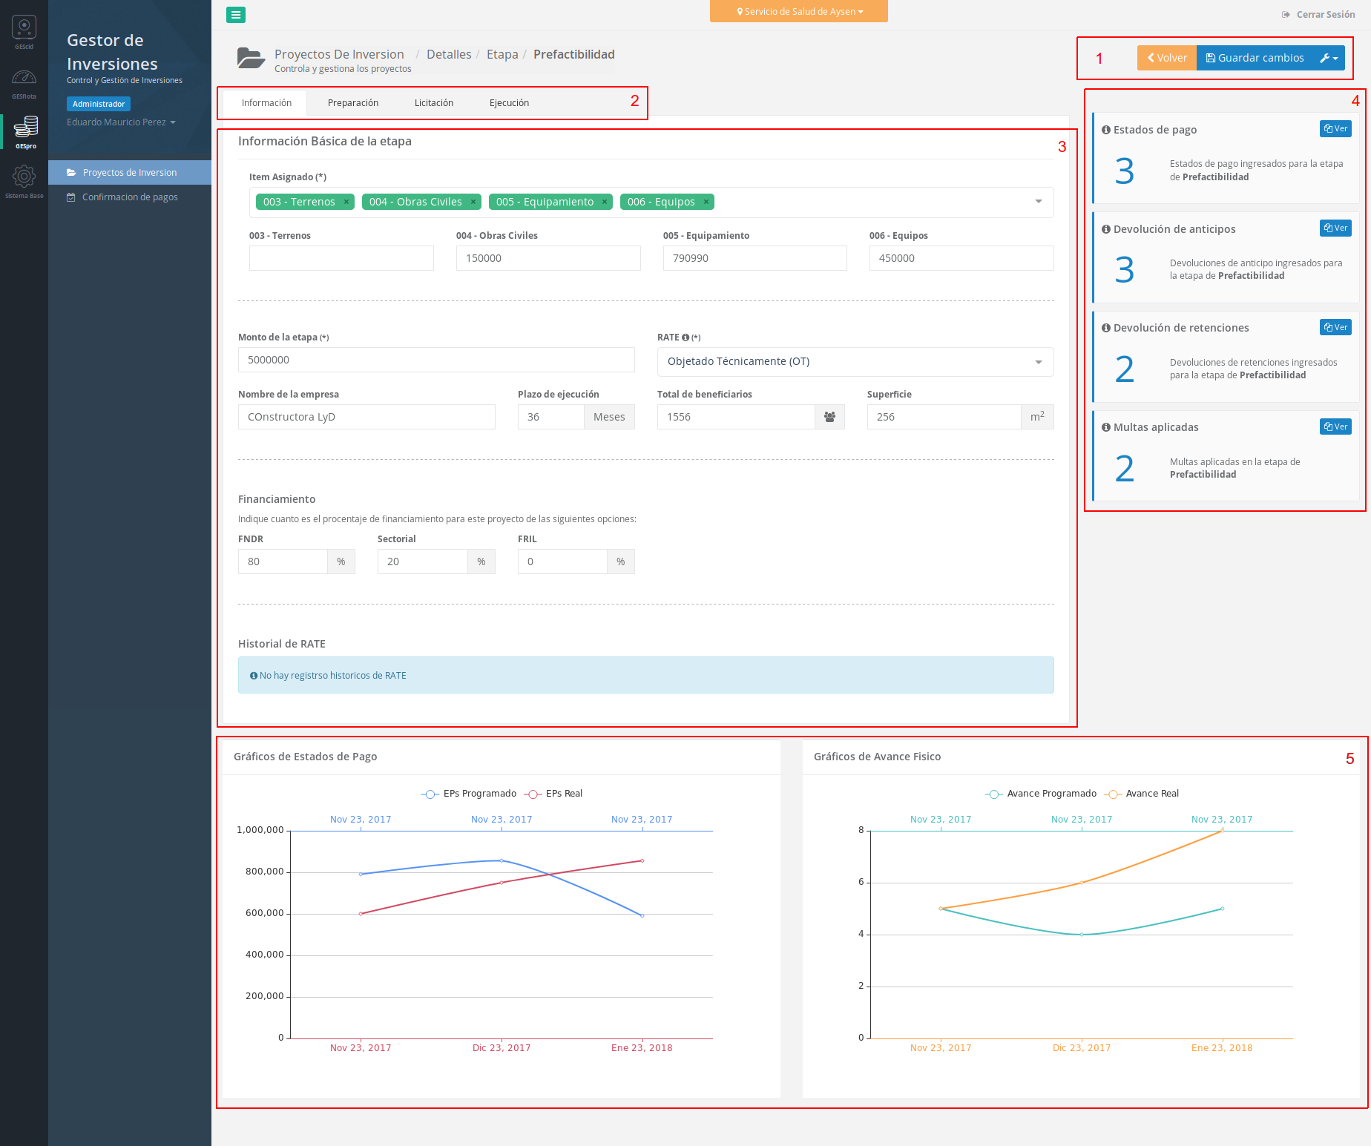Viewport: 1371px width, 1146px height.
Task: Click the RATE info icon
Action: 685,337
